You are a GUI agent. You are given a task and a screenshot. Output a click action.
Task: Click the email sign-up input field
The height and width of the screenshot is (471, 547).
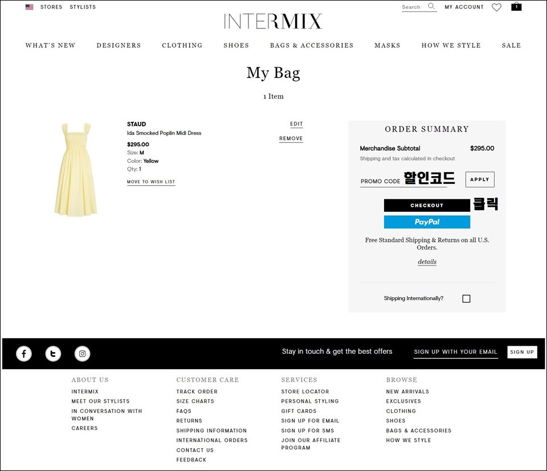(456, 352)
